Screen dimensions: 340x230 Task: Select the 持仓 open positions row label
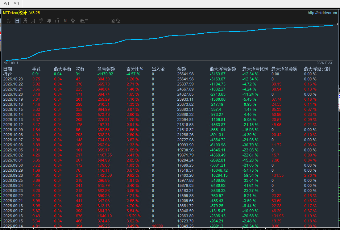click(x=8, y=74)
